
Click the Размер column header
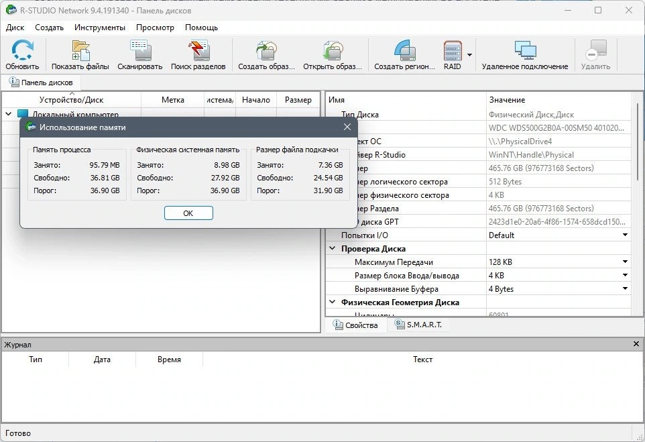click(298, 99)
